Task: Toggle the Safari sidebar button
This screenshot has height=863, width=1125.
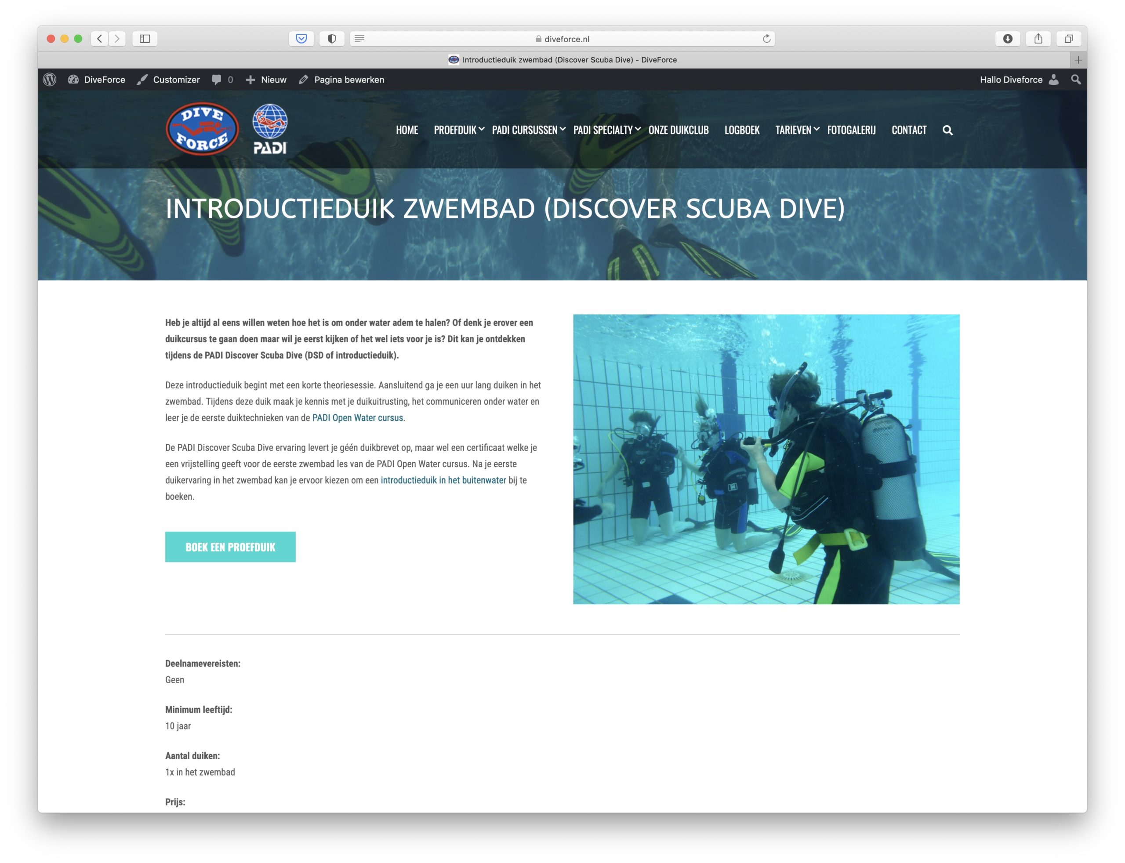Action: [145, 39]
